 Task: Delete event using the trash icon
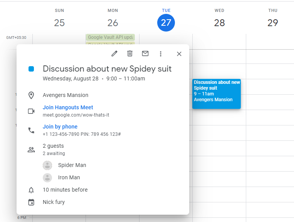click(130, 54)
